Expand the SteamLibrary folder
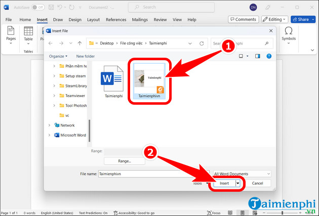Screen dimensions: 319x216 coord(54,86)
